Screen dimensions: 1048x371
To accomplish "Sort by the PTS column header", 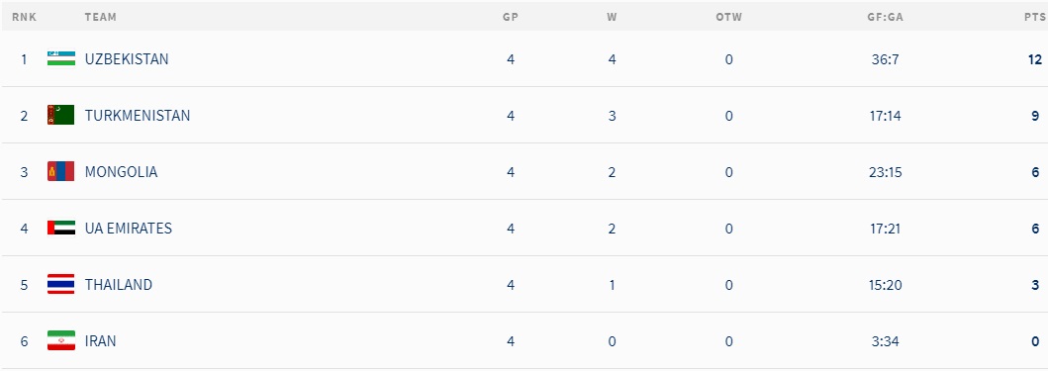I will 1034,18.
